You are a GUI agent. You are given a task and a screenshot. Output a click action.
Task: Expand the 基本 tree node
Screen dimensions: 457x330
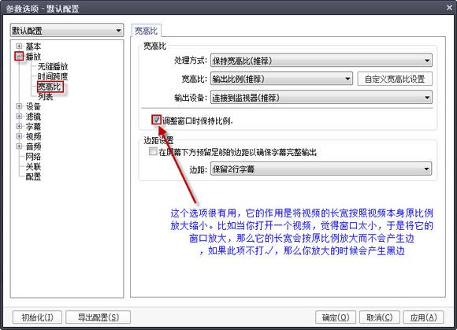tap(19, 46)
